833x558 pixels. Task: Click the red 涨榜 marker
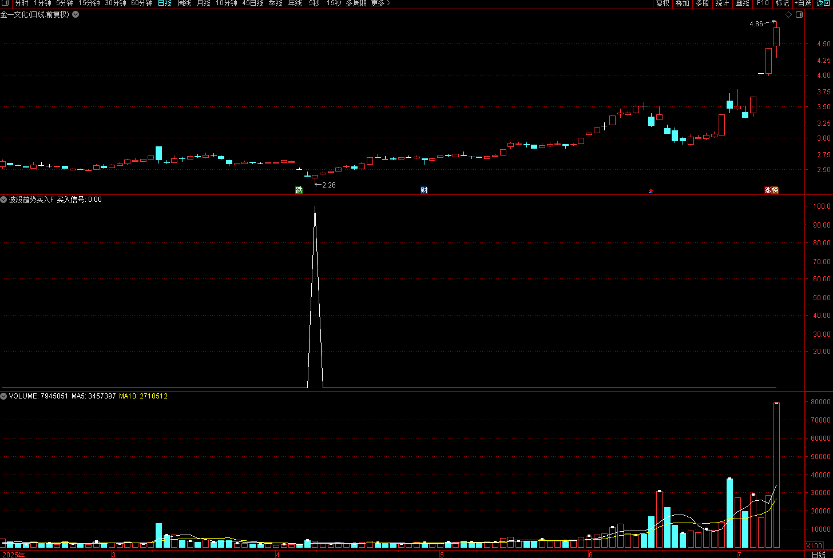pos(771,190)
